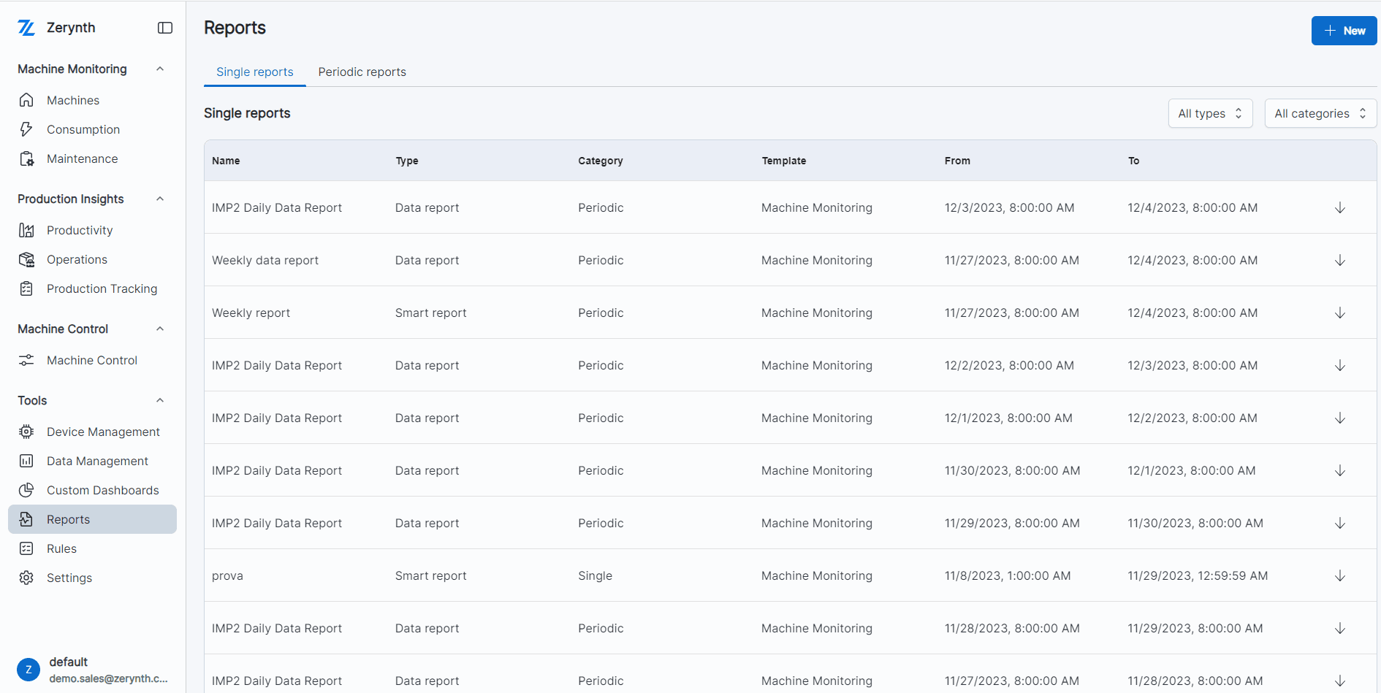Select the Custom Dashboards pie icon
Viewport: 1381px width, 693px height.
pyautogui.click(x=26, y=490)
